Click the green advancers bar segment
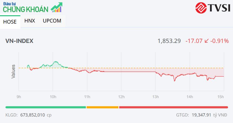 (x=46, y=107)
